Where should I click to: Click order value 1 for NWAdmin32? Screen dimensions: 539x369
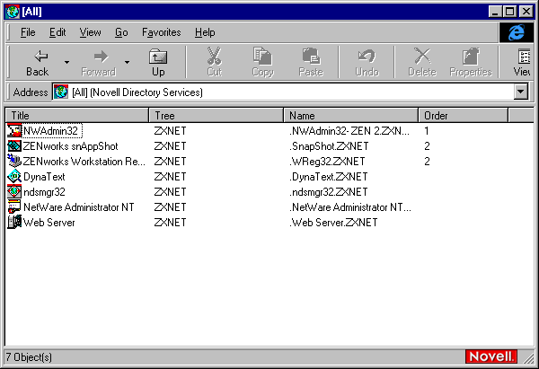(x=426, y=131)
